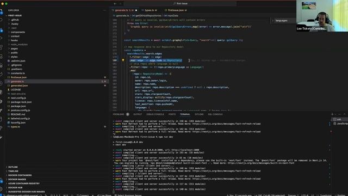Add a new terminal with plus icon
This screenshot has height=196, width=348.
click(x=332, y=114)
